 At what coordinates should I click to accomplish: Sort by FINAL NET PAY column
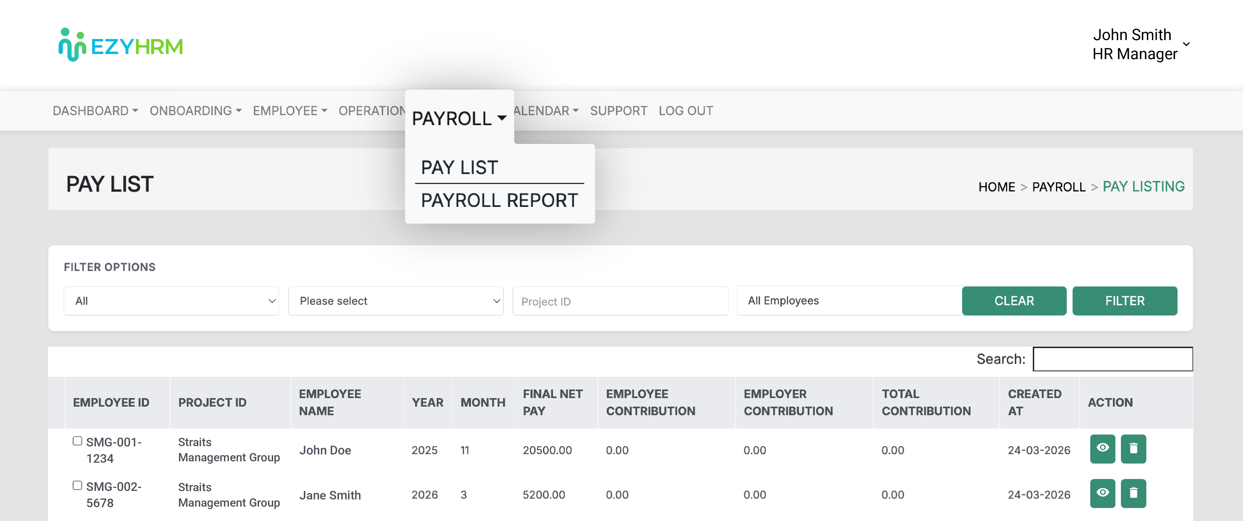[x=556, y=402]
